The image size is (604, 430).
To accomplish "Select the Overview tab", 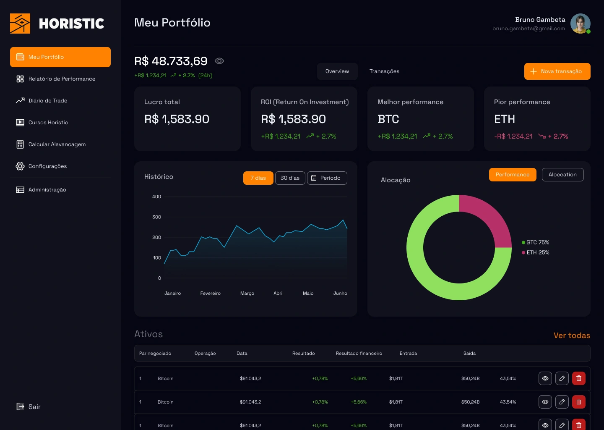I will pyautogui.click(x=337, y=71).
